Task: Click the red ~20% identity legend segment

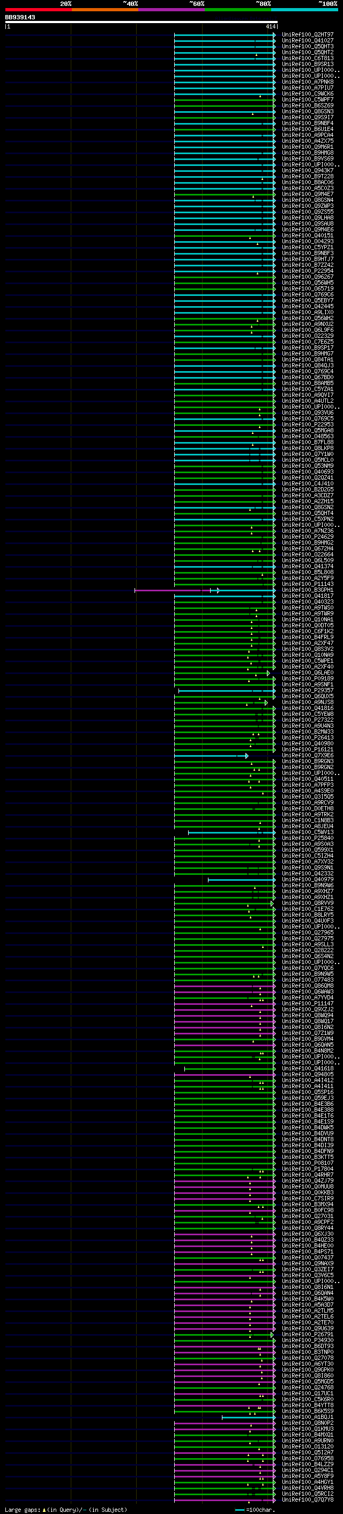Action: click(38, 10)
